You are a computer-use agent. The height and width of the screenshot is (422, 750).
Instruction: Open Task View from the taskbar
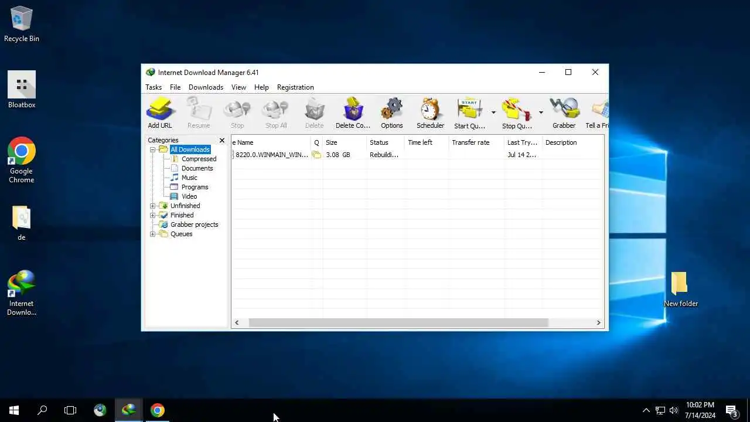click(70, 410)
